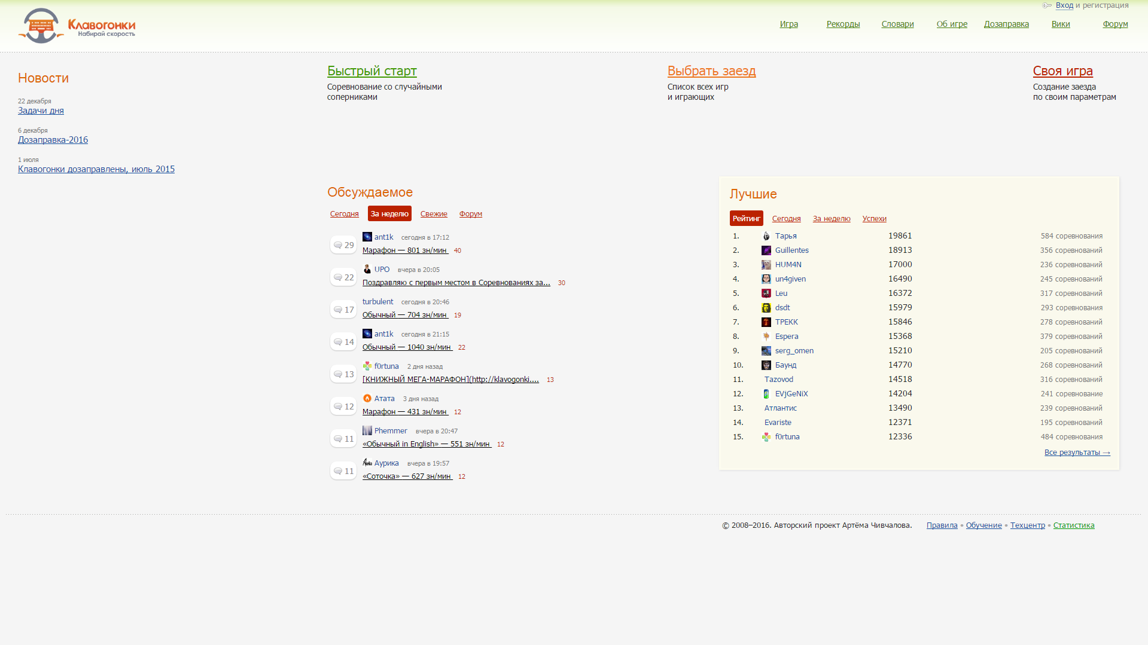Click the key icon beside Вход
This screenshot has width=1148, height=645.
[1046, 5]
